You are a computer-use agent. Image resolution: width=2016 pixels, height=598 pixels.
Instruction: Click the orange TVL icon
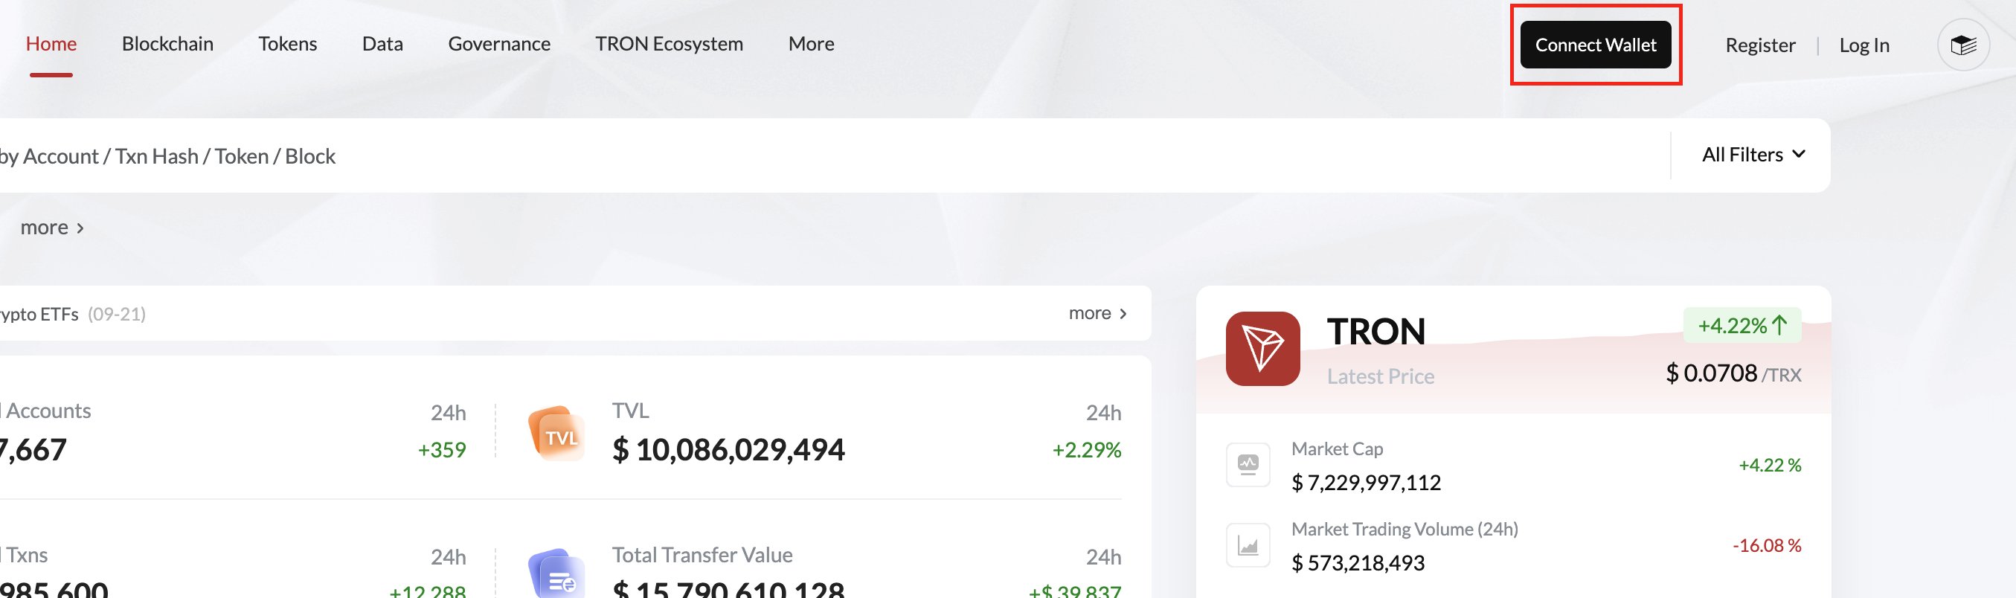point(556,433)
